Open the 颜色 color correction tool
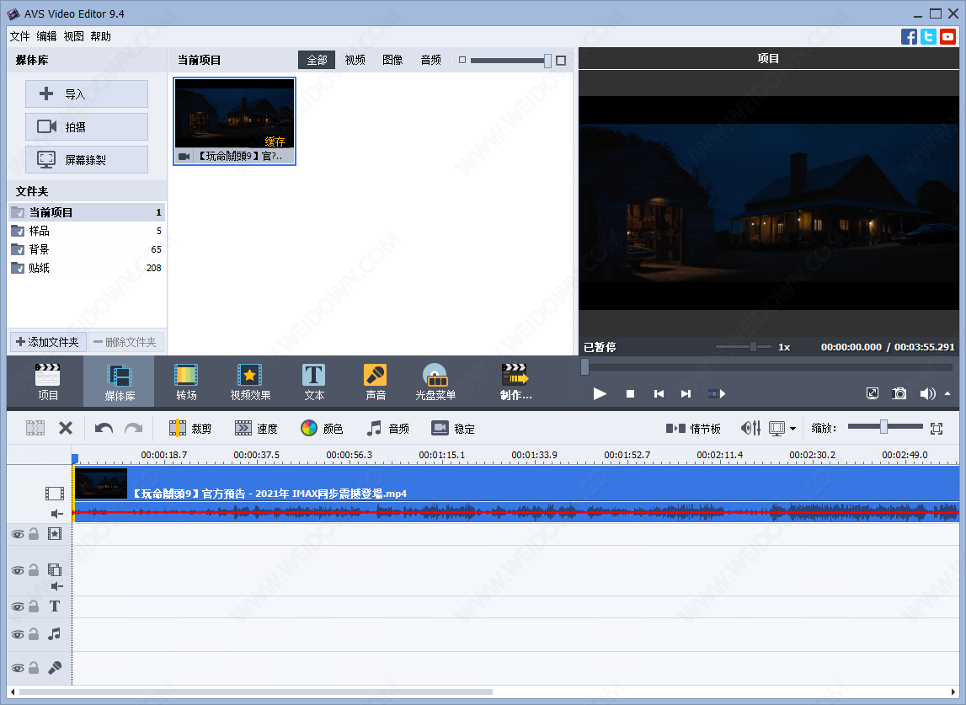The width and height of the screenshot is (966, 705). (322, 428)
